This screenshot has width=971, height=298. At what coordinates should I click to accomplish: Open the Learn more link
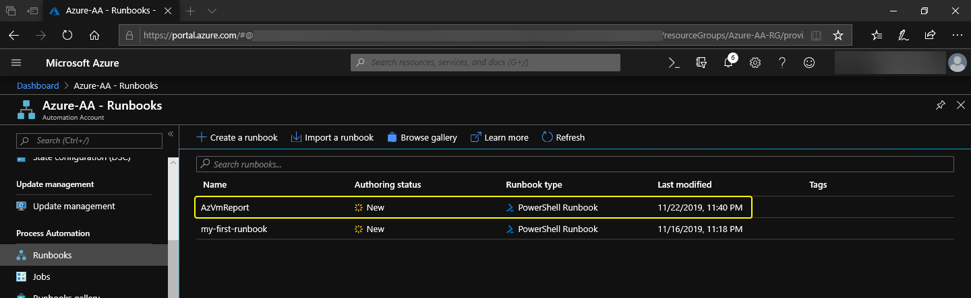click(499, 137)
